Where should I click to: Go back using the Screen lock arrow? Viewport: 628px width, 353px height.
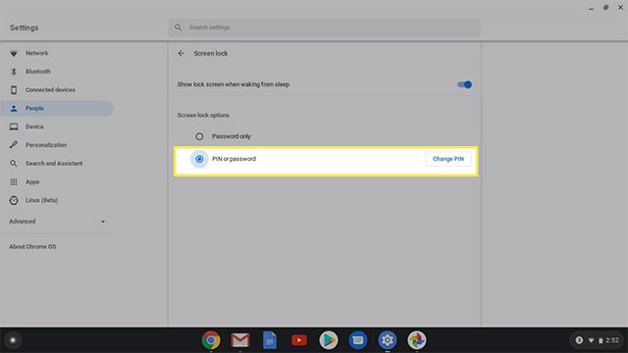181,53
